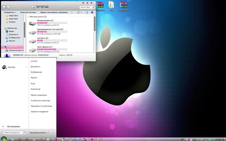Click the Завершение работы button
The height and width of the screenshot is (141, 226).
tap(38, 133)
